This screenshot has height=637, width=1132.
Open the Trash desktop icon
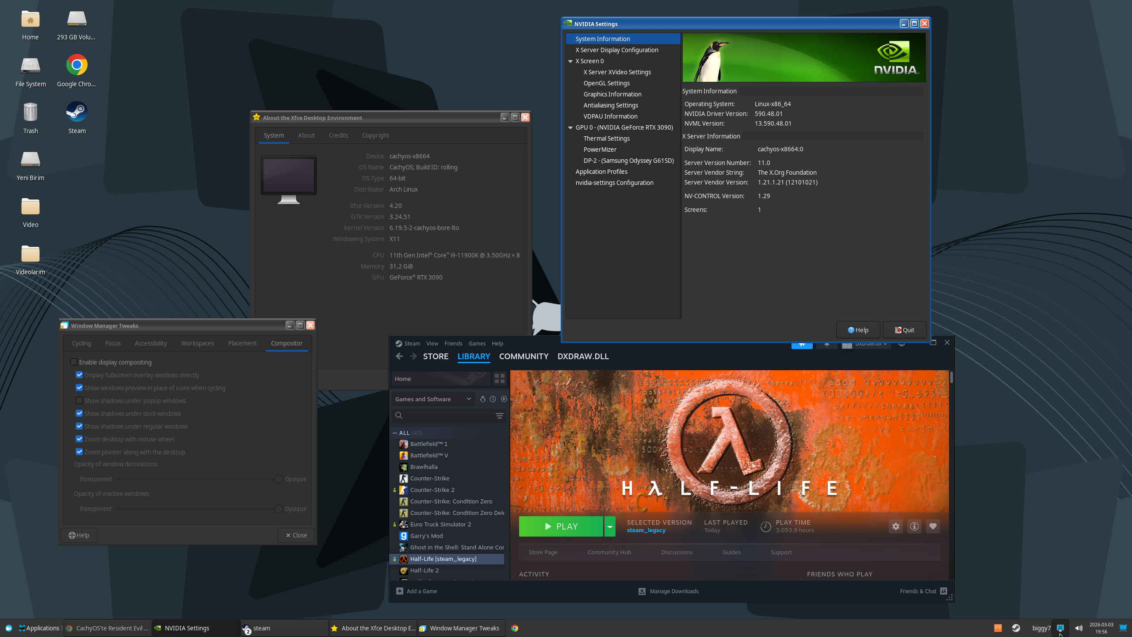click(x=31, y=112)
